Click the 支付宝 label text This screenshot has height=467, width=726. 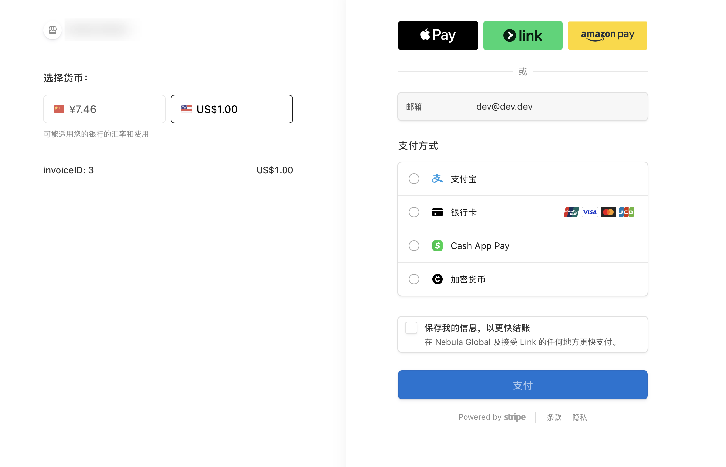click(464, 179)
